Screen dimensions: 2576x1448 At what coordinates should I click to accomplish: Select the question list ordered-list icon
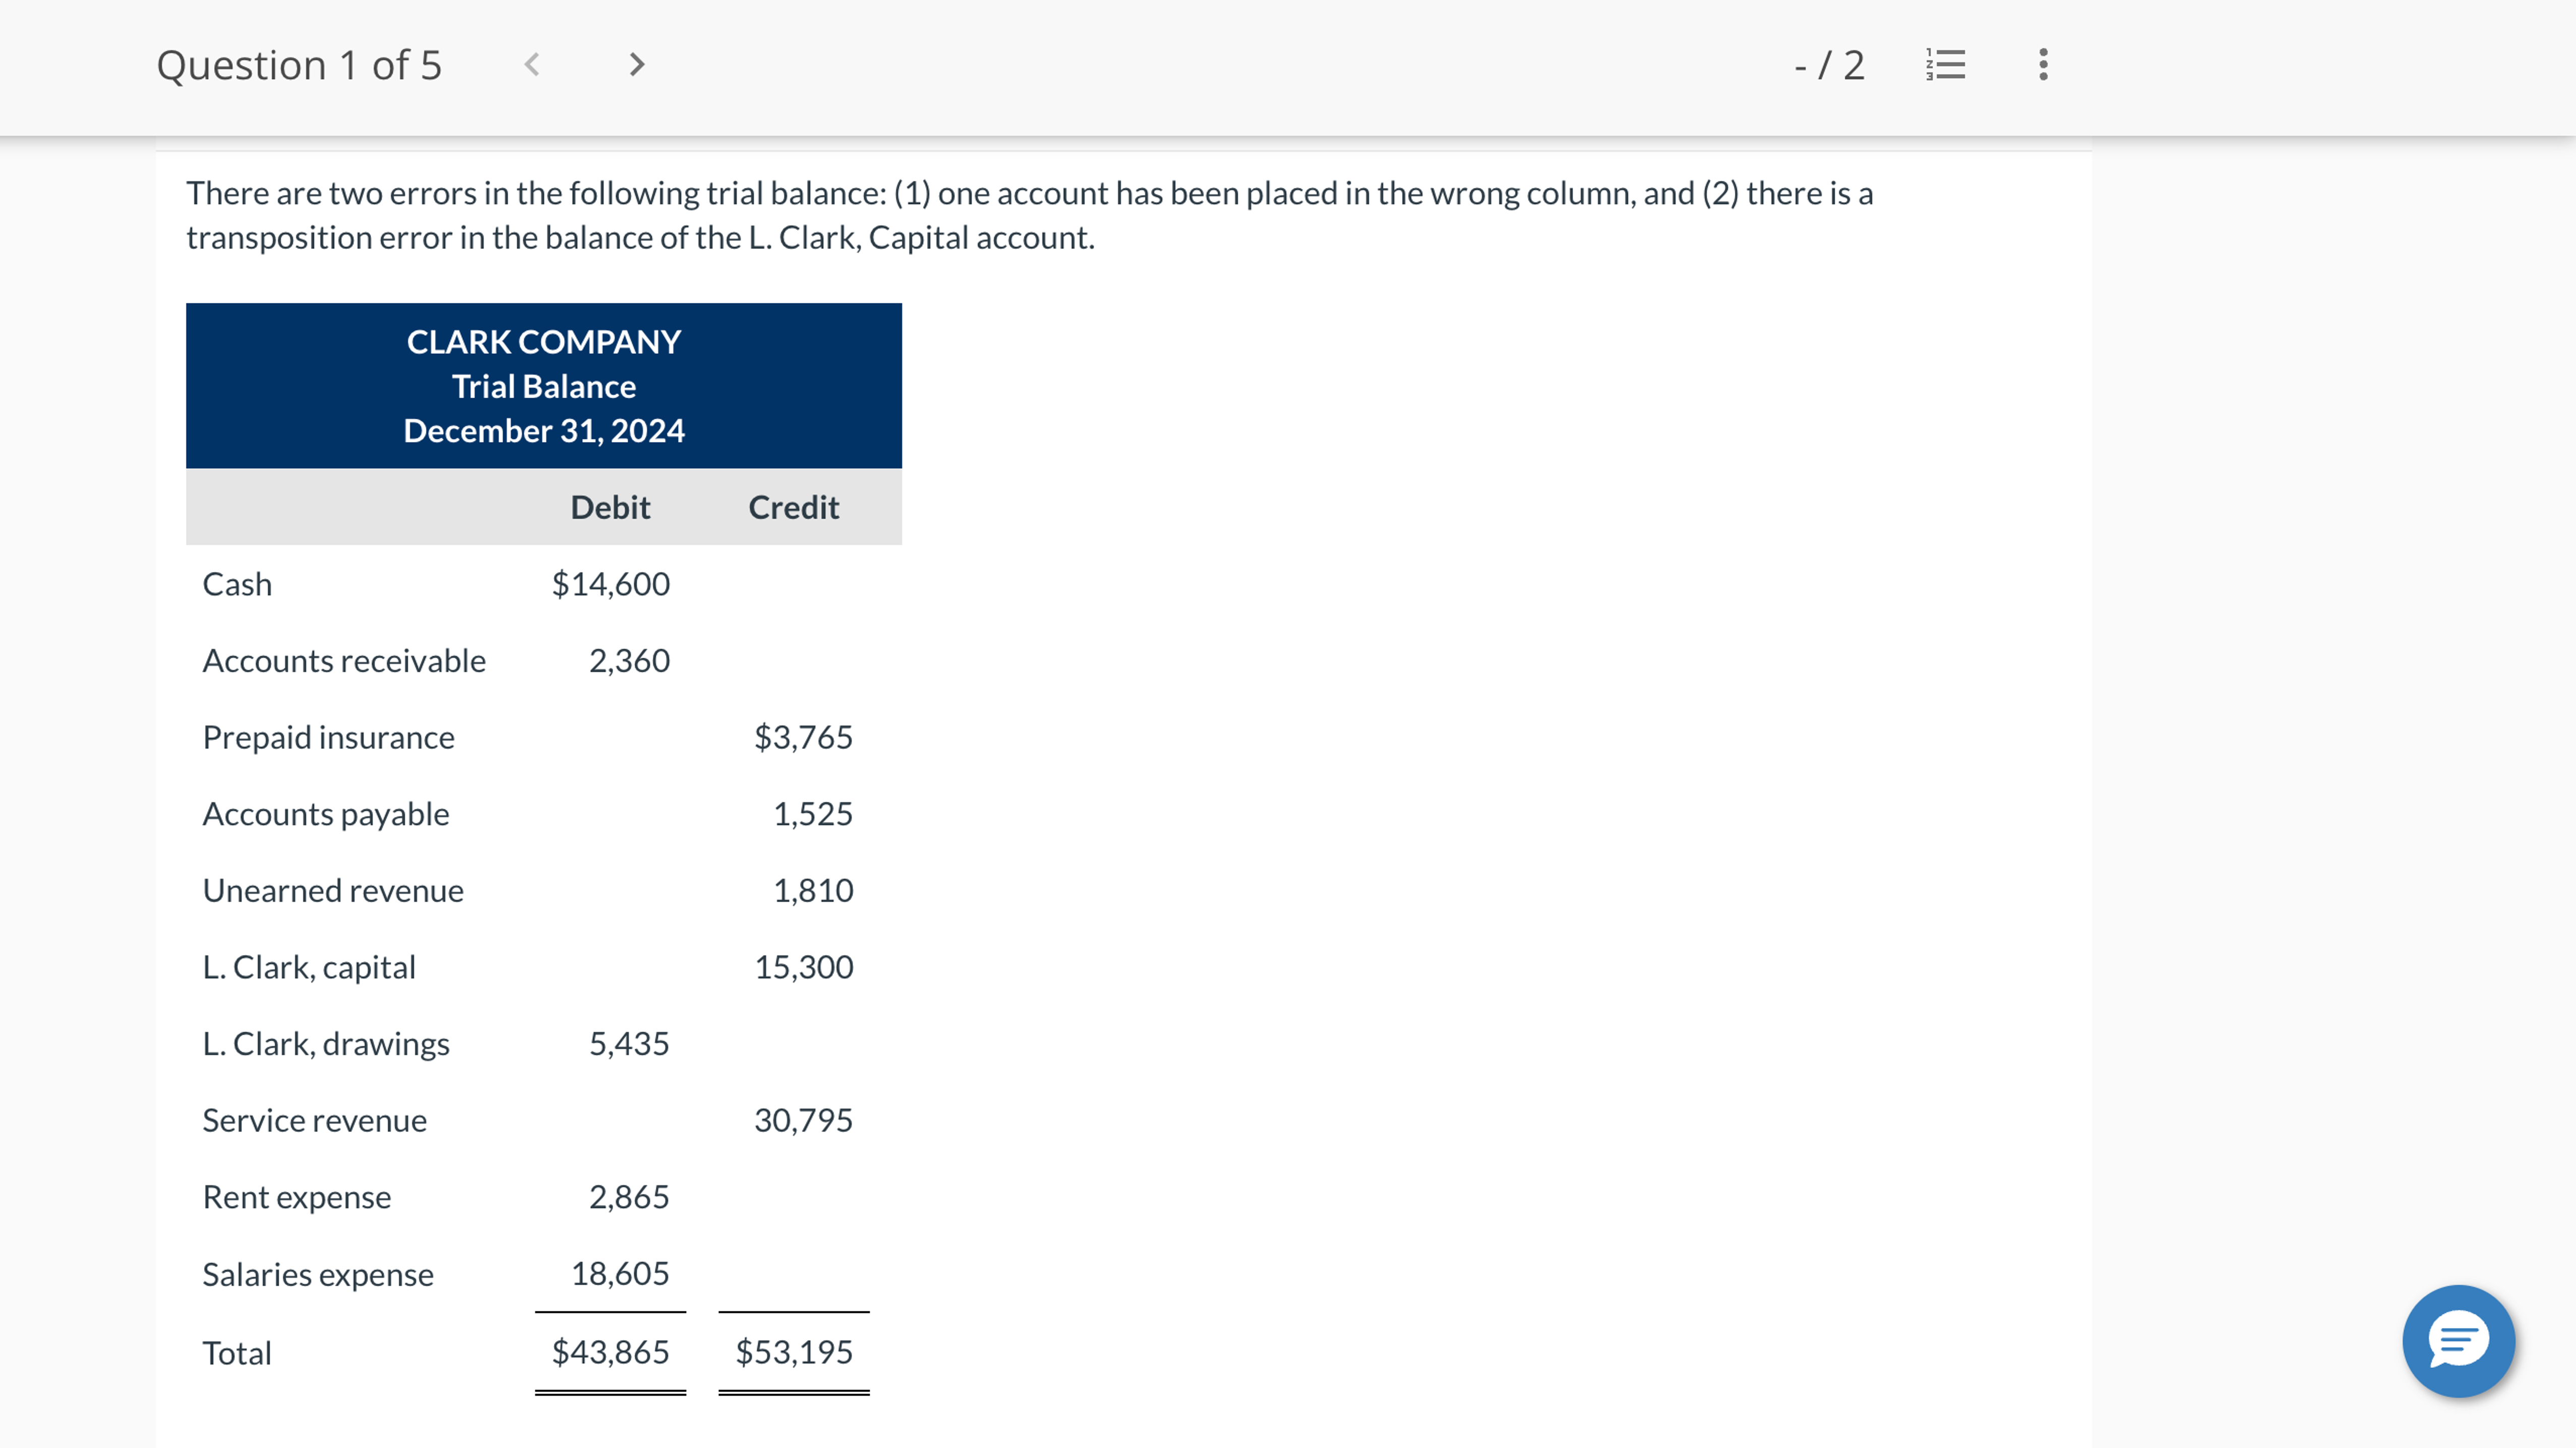point(1944,64)
